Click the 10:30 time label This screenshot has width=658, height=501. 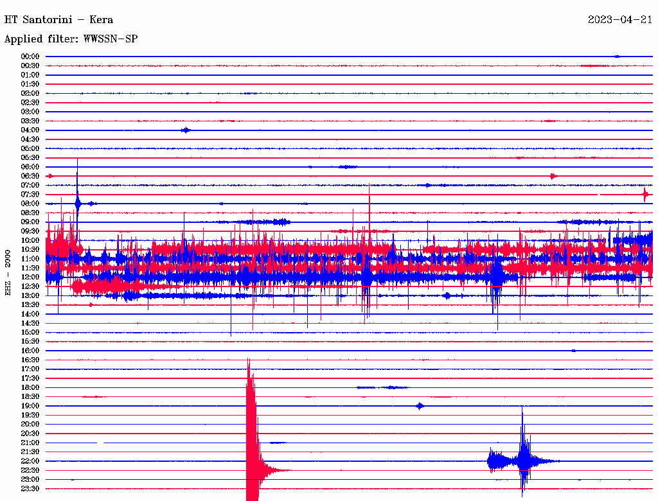tap(30, 250)
